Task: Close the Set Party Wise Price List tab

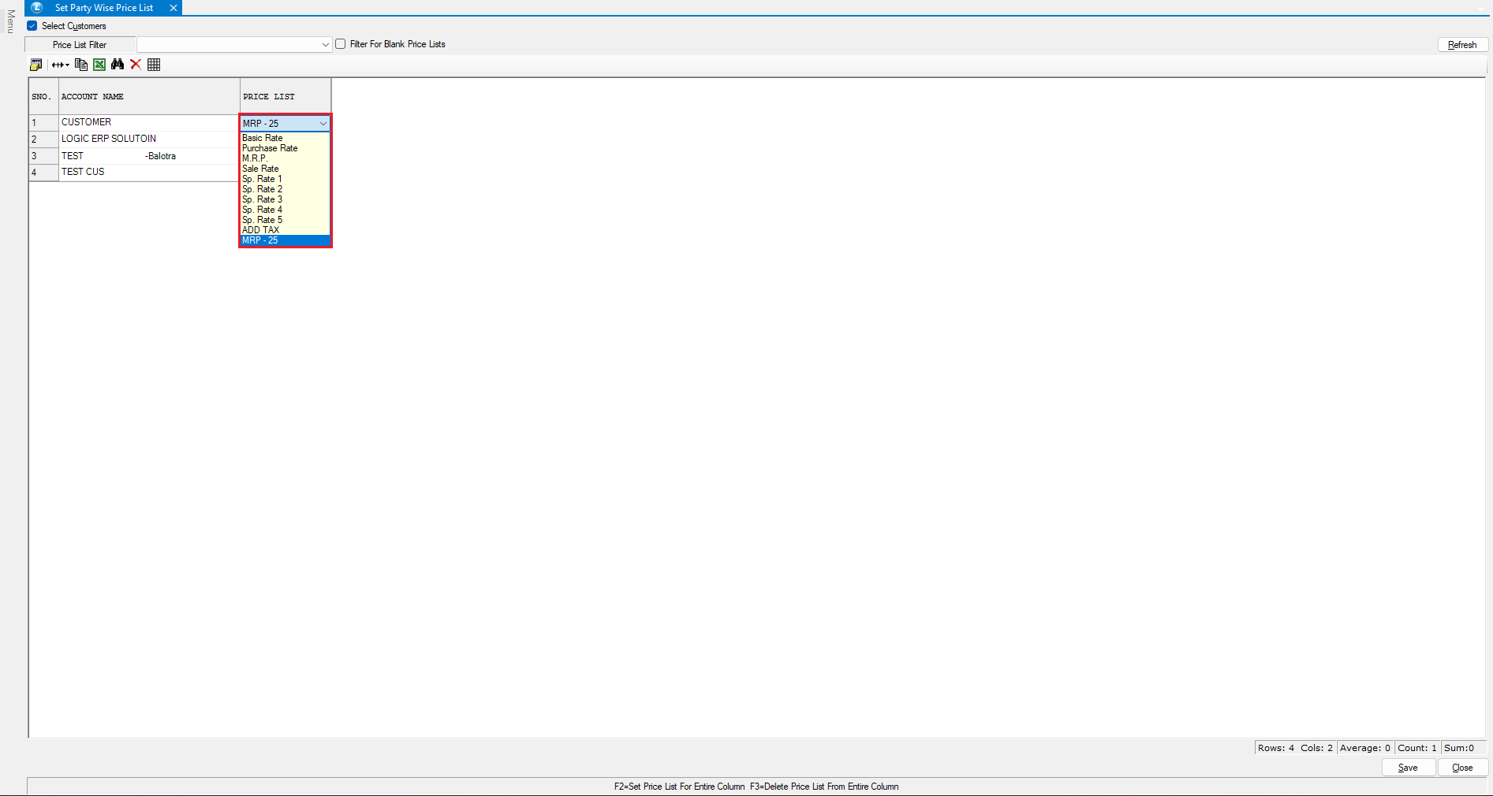Action: point(174,8)
